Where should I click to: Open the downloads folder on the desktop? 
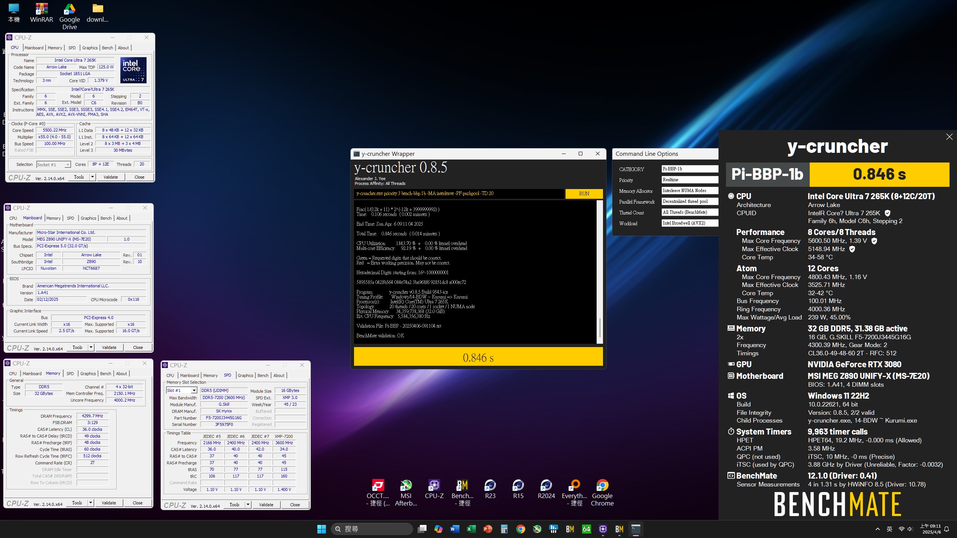point(98,13)
